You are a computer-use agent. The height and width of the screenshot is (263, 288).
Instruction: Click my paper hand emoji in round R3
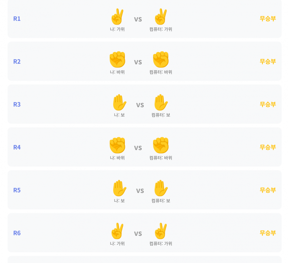tap(119, 102)
